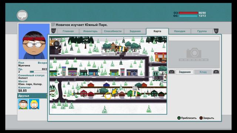The height and width of the screenshot is (133, 237).
Task: Switch to the Клад sub-tab
Action: click(x=203, y=72)
